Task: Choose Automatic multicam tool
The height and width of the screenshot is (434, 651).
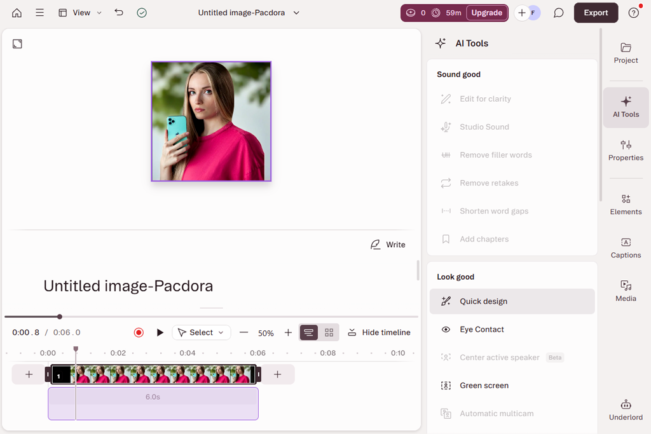Action: tap(512, 414)
